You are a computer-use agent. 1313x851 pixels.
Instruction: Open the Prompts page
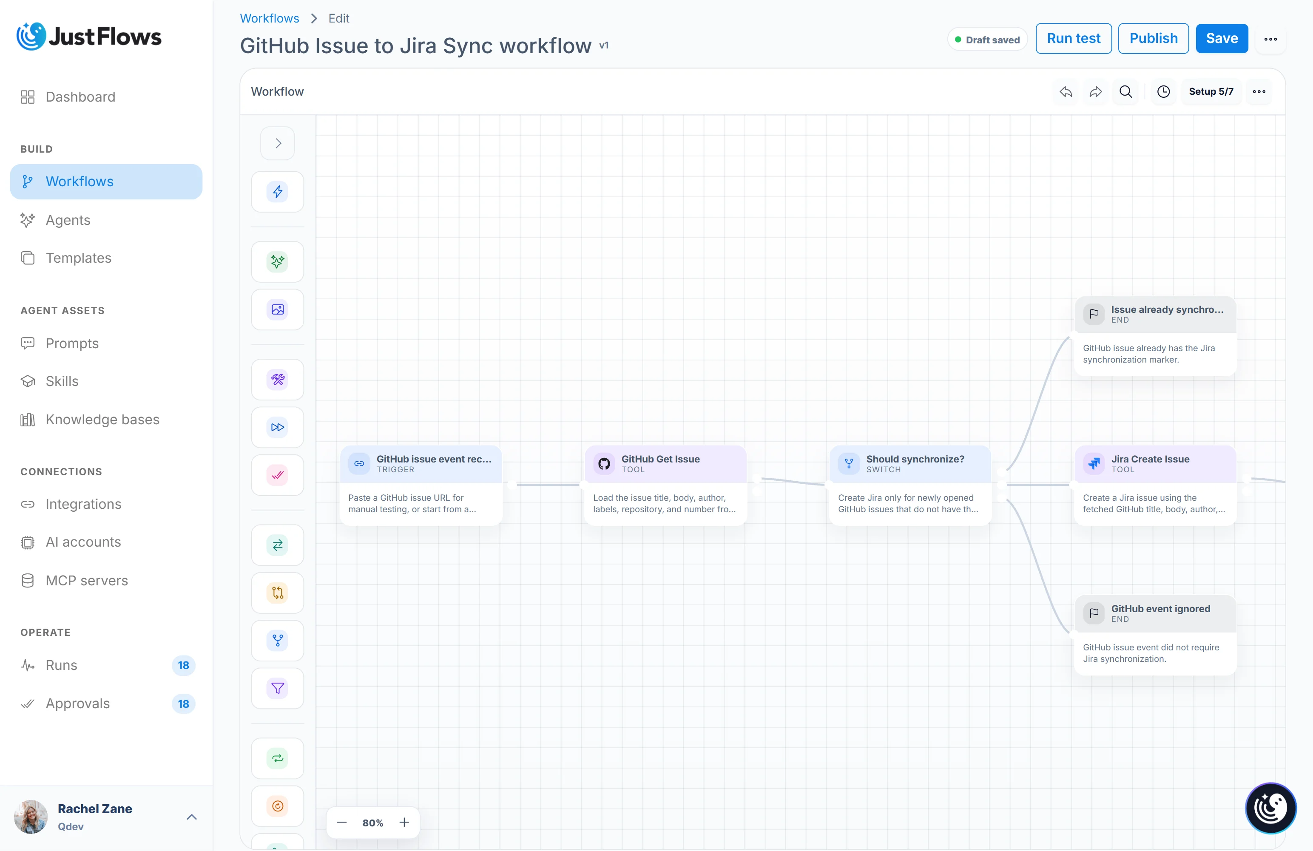click(106, 343)
